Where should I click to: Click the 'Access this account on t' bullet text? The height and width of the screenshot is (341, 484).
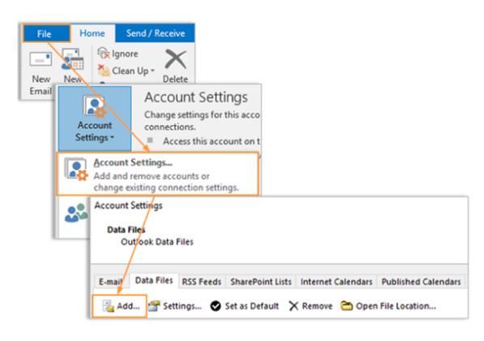click(212, 141)
